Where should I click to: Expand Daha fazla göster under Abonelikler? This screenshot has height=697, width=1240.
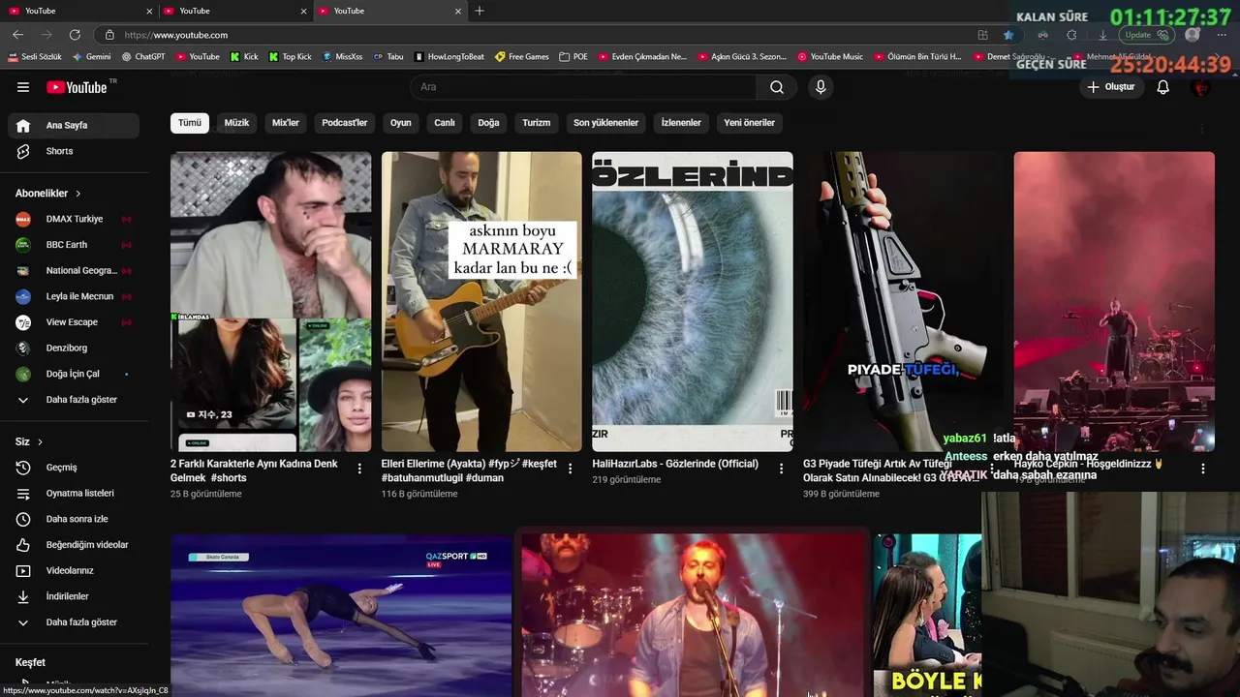[74, 400]
